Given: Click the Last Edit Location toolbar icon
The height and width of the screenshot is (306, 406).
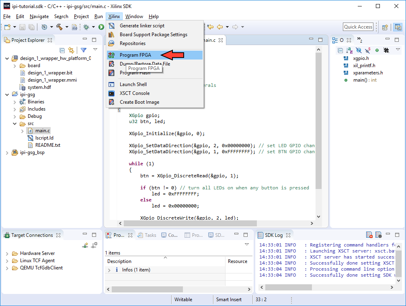Looking at the screenshot, I should click(210, 27).
